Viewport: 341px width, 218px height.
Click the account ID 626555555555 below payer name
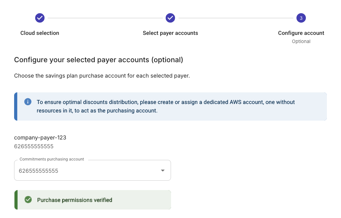pos(34,146)
